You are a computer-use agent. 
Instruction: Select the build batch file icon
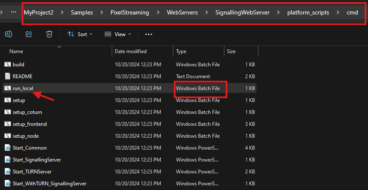(x=7, y=65)
